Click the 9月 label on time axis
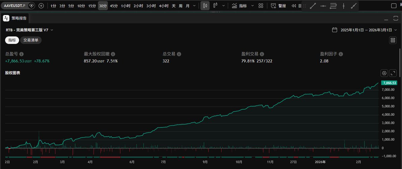The image size is (402, 169). 205,162
